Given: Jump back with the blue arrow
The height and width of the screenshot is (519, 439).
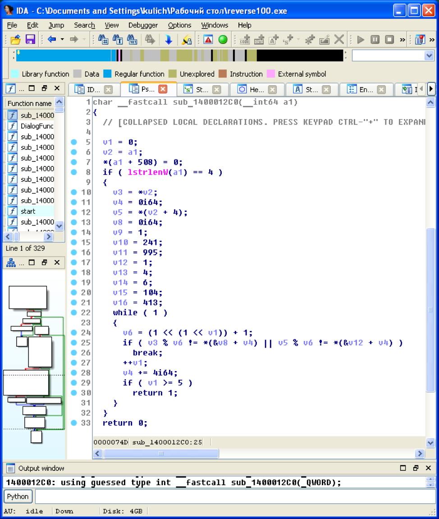Looking at the screenshot, I should pyautogui.click(x=52, y=39).
